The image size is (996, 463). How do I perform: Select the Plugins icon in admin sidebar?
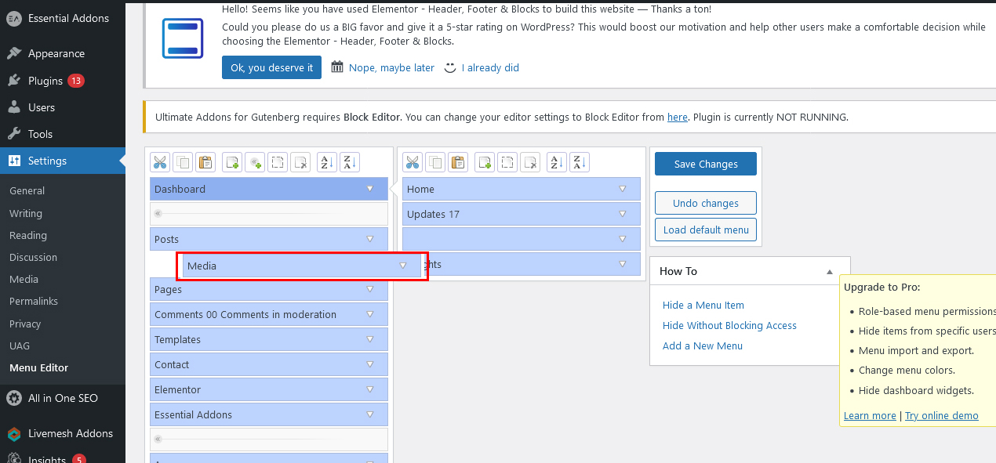(16, 80)
